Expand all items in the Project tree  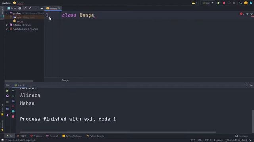(x=25, y=8)
